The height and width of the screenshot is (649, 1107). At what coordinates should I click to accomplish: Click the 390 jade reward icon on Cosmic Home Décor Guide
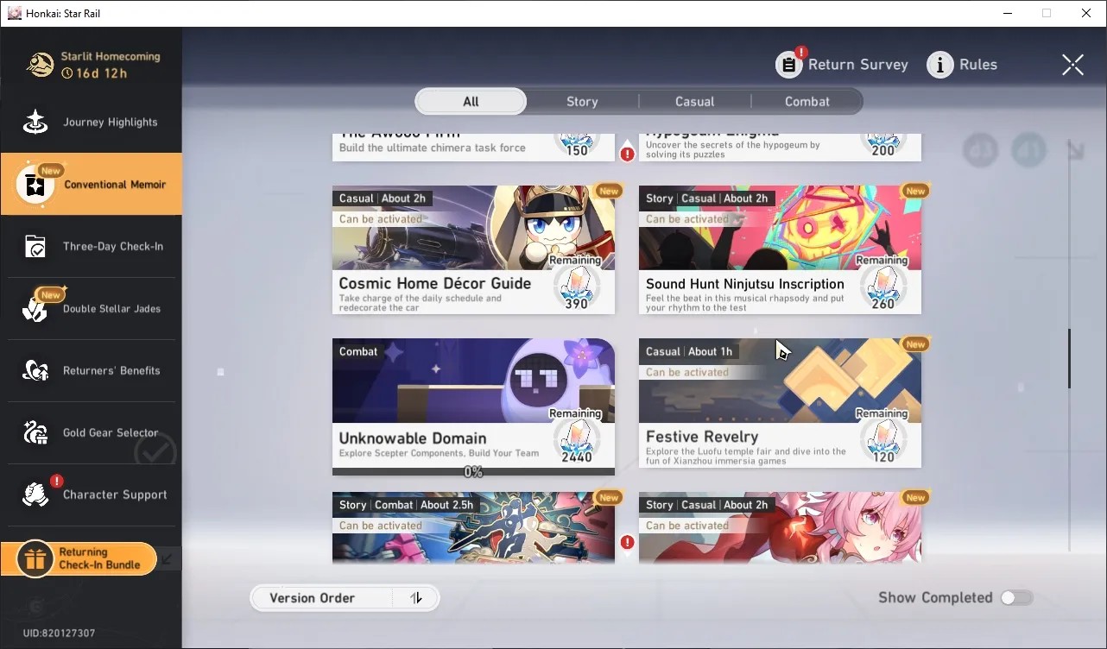pyautogui.click(x=576, y=288)
